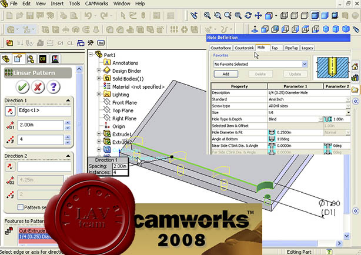The image size is (361, 255).
Task: Click the Print toolbar icon
Action: point(63,16)
